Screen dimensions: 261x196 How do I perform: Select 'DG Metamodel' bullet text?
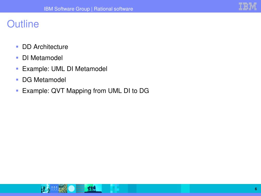pos(44,80)
